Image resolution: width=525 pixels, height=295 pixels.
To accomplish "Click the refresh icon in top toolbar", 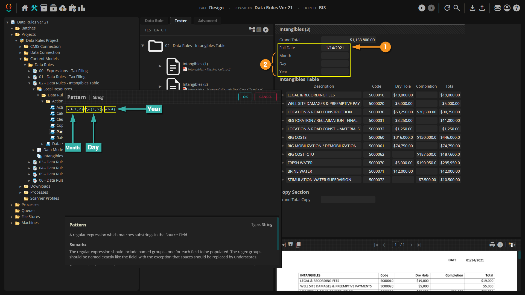I will click(447, 8).
